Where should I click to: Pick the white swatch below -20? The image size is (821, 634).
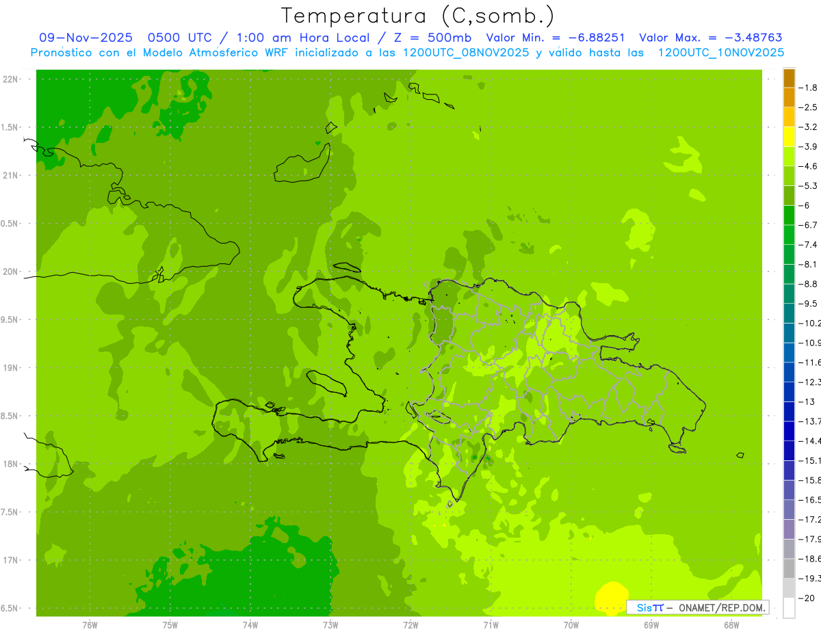pos(789,607)
